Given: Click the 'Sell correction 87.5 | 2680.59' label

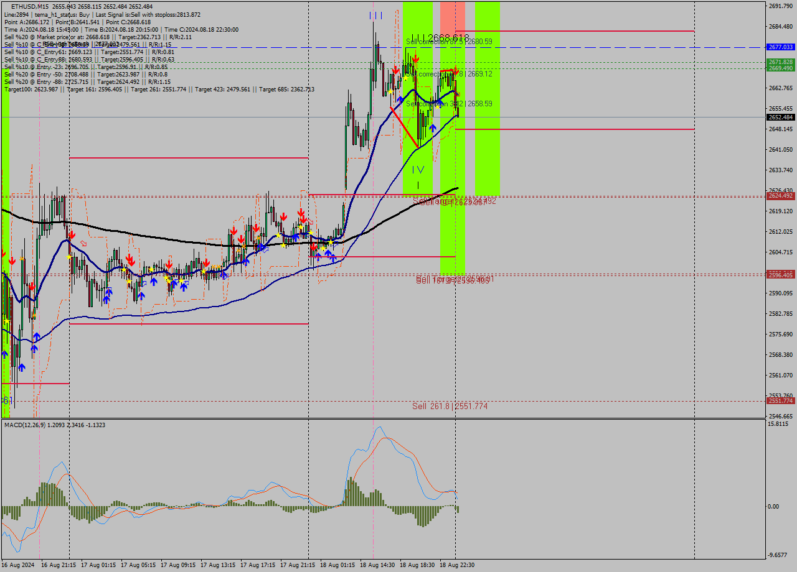Looking at the screenshot, I should click(449, 42).
